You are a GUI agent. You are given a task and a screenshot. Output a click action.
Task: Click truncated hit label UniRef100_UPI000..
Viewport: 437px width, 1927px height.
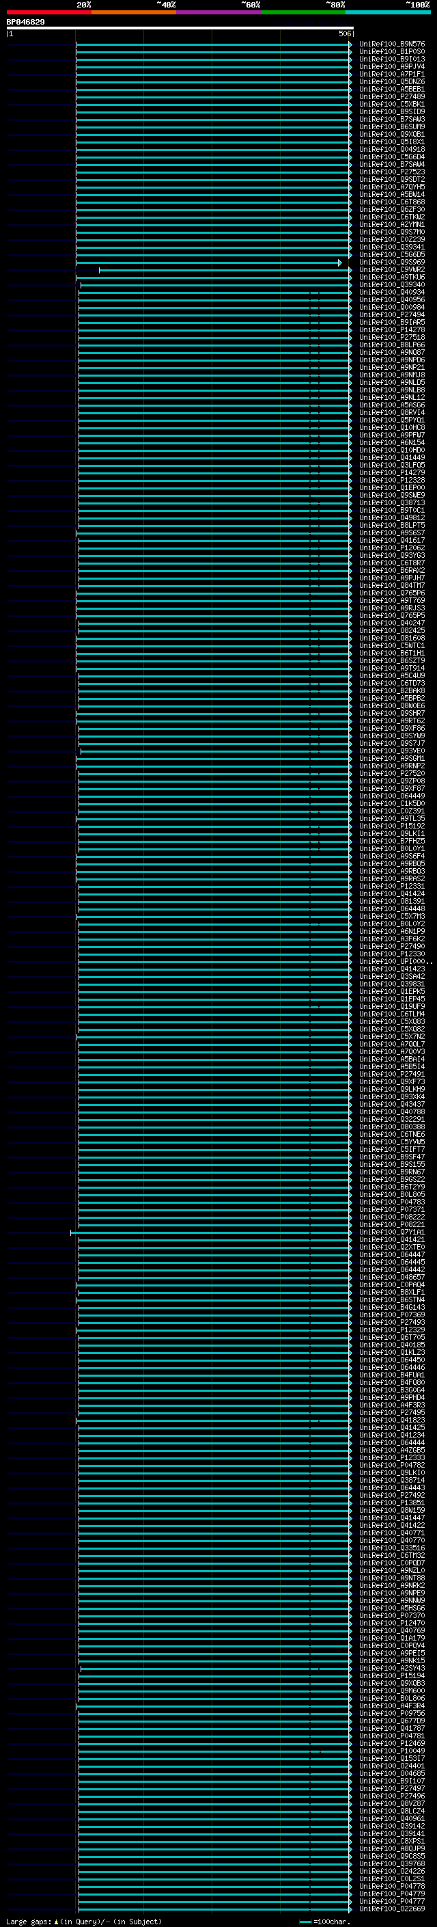(x=395, y=961)
